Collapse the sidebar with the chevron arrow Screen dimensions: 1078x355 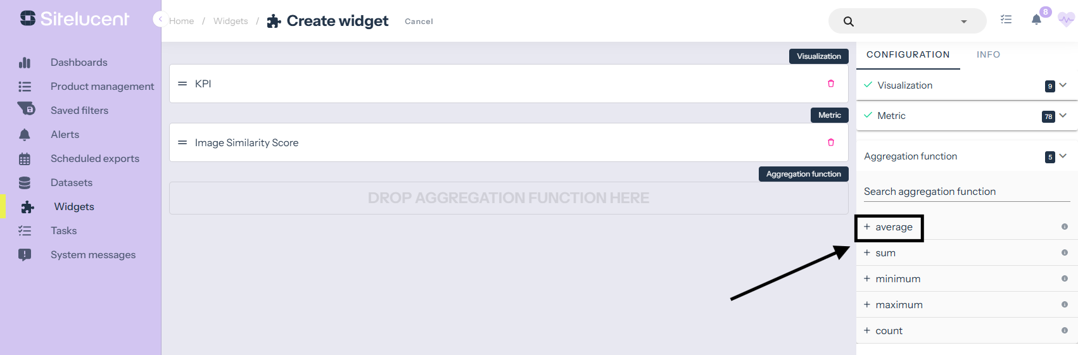click(160, 19)
